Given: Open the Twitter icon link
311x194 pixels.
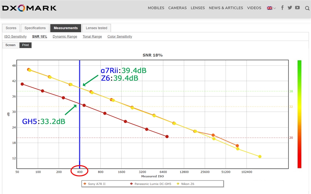Looking at the screenshot, I should (290, 8).
